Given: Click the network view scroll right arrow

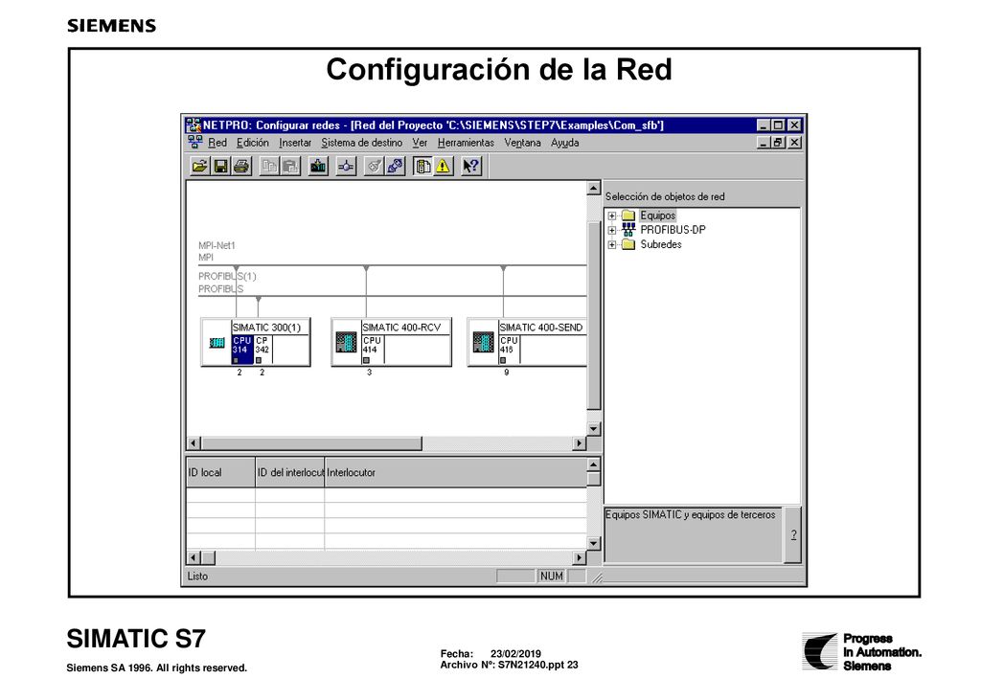Looking at the screenshot, I should tap(580, 443).
